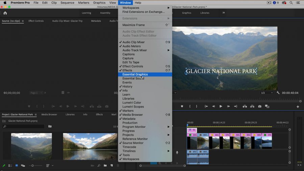304x171 pixels.
Task: Go to Out point in Program Monitor
Action: pyautogui.click(x=235, y=106)
